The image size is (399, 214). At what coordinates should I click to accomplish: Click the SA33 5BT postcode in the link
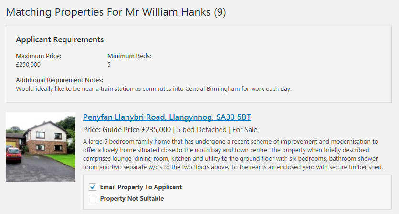(x=233, y=117)
